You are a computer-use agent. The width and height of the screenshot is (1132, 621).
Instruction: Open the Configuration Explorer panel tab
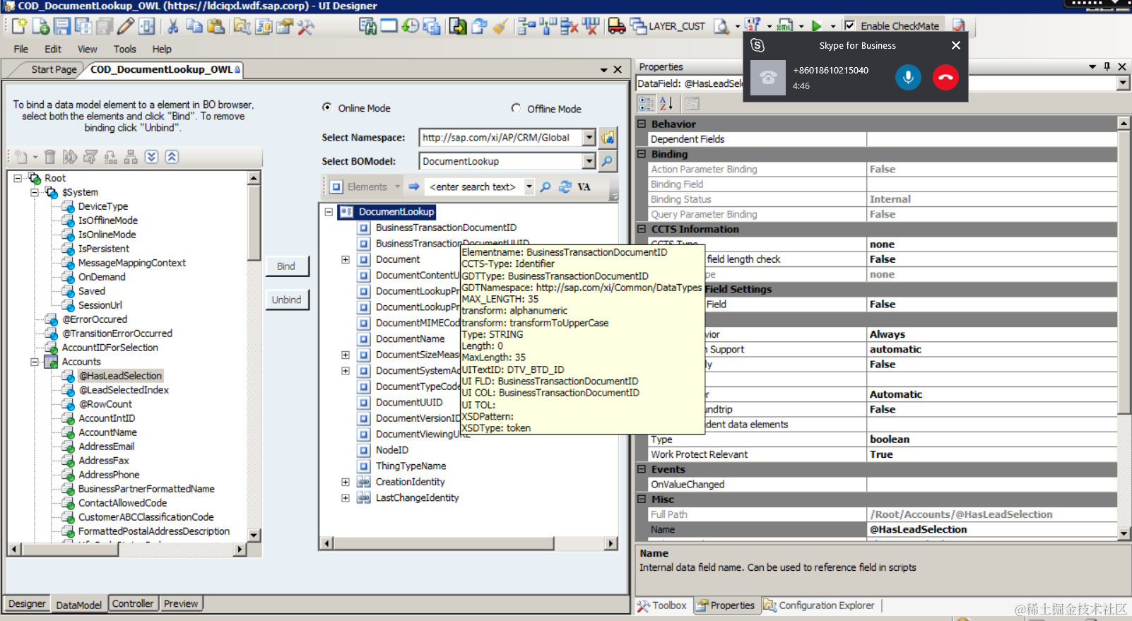click(820, 605)
